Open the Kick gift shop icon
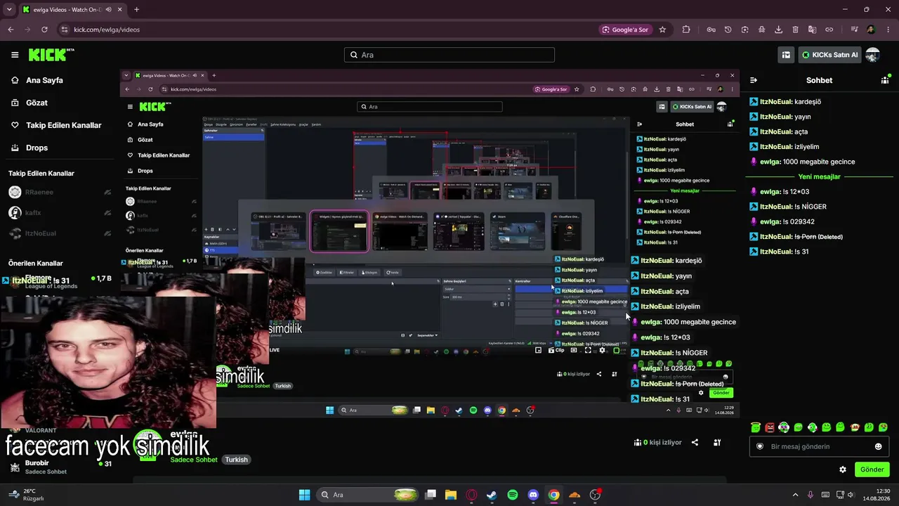This screenshot has width=899, height=506. [x=786, y=55]
